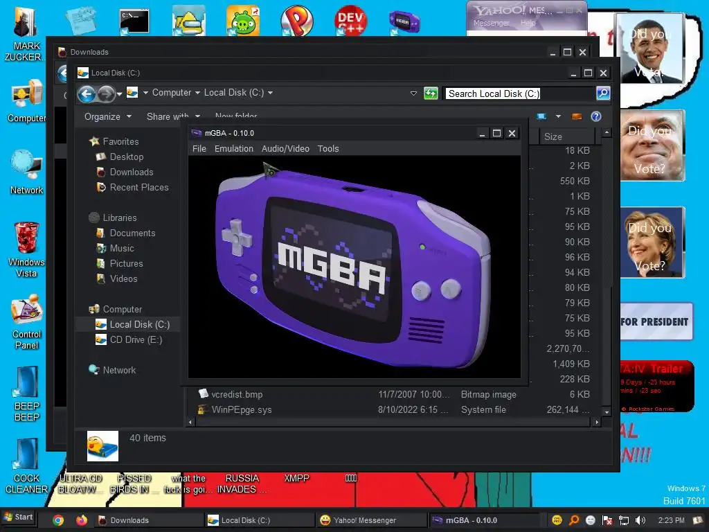709x532 pixels.
Task: Open Computer desktop icon
Action: tap(27, 100)
